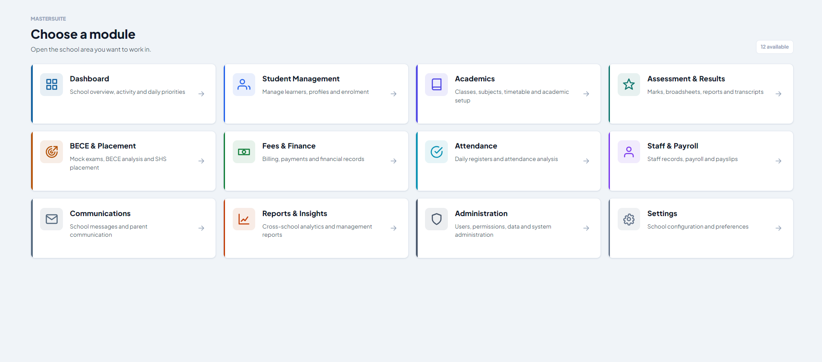822x362 pixels.
Task: Click the arrow on the Fees & Finance card
Action: [x=394, y=161]
